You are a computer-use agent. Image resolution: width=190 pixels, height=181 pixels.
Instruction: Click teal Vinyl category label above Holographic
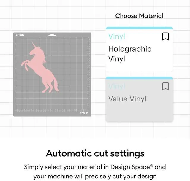[x=117, y=36]
